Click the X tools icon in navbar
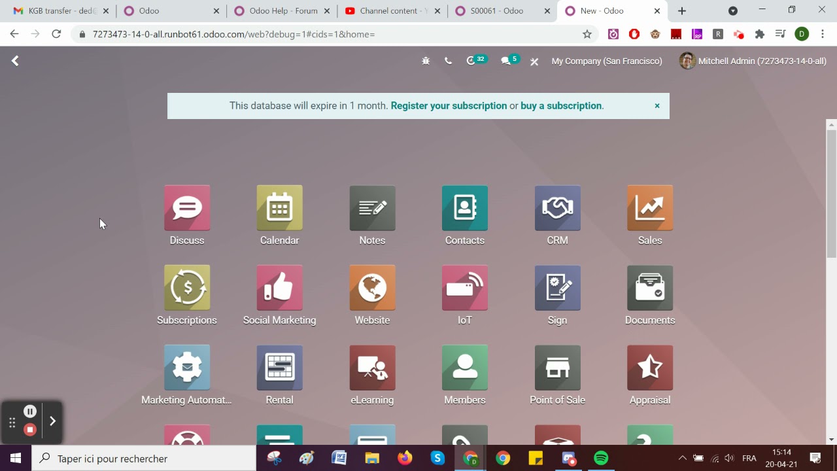This screenshot has width=837, height=471. click(x=534, y=61)
